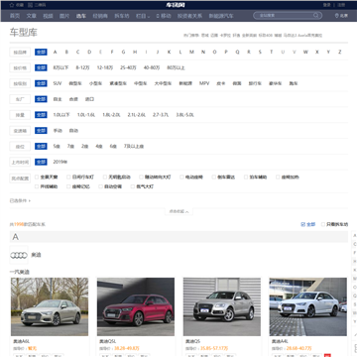Tick the 倒车雷达 checkbox
Screen dimensions: 357x357
click(x=214, y=178)
